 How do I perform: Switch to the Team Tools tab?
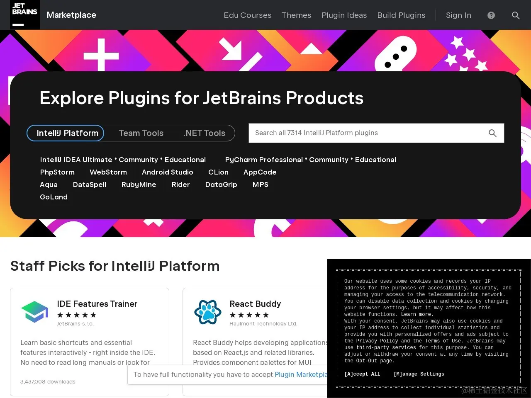point(141,133)
